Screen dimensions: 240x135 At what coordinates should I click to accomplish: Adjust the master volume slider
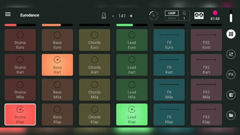click(x=231, y=16)
